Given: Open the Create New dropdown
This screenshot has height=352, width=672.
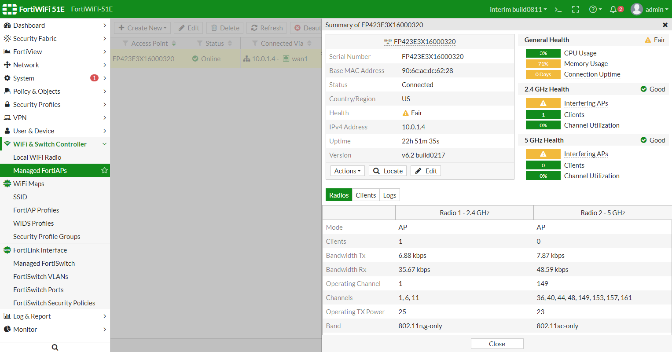Looking at the screenshot, I should pos(143,28).
